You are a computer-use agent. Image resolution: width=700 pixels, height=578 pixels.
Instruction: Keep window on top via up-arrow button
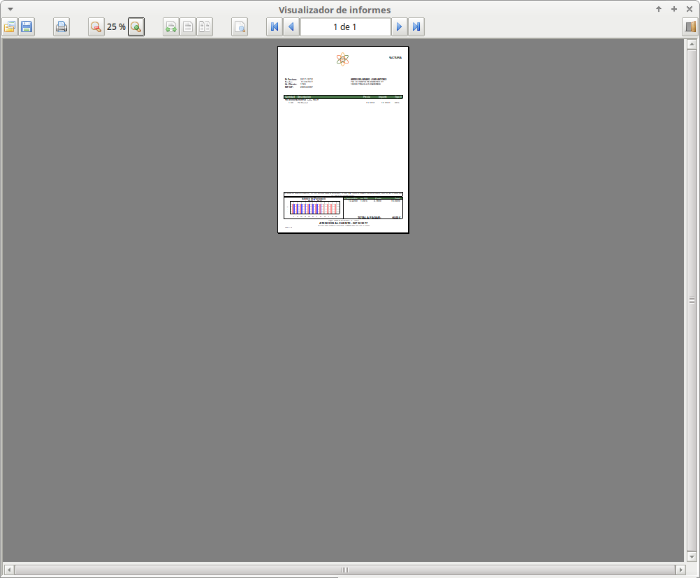(x=659, y=9)
